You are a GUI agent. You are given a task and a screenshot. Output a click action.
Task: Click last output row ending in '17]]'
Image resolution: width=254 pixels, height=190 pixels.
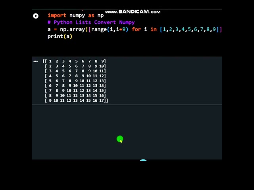tap(76, 101)
